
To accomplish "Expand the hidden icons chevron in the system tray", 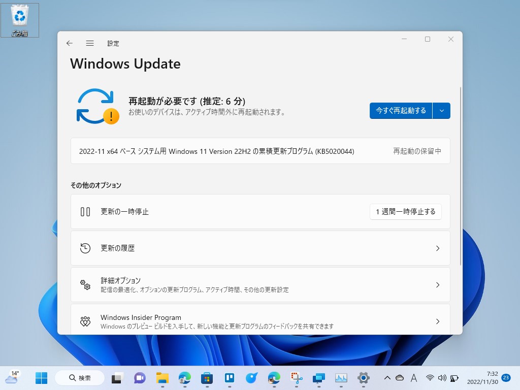I will point(387,378).
